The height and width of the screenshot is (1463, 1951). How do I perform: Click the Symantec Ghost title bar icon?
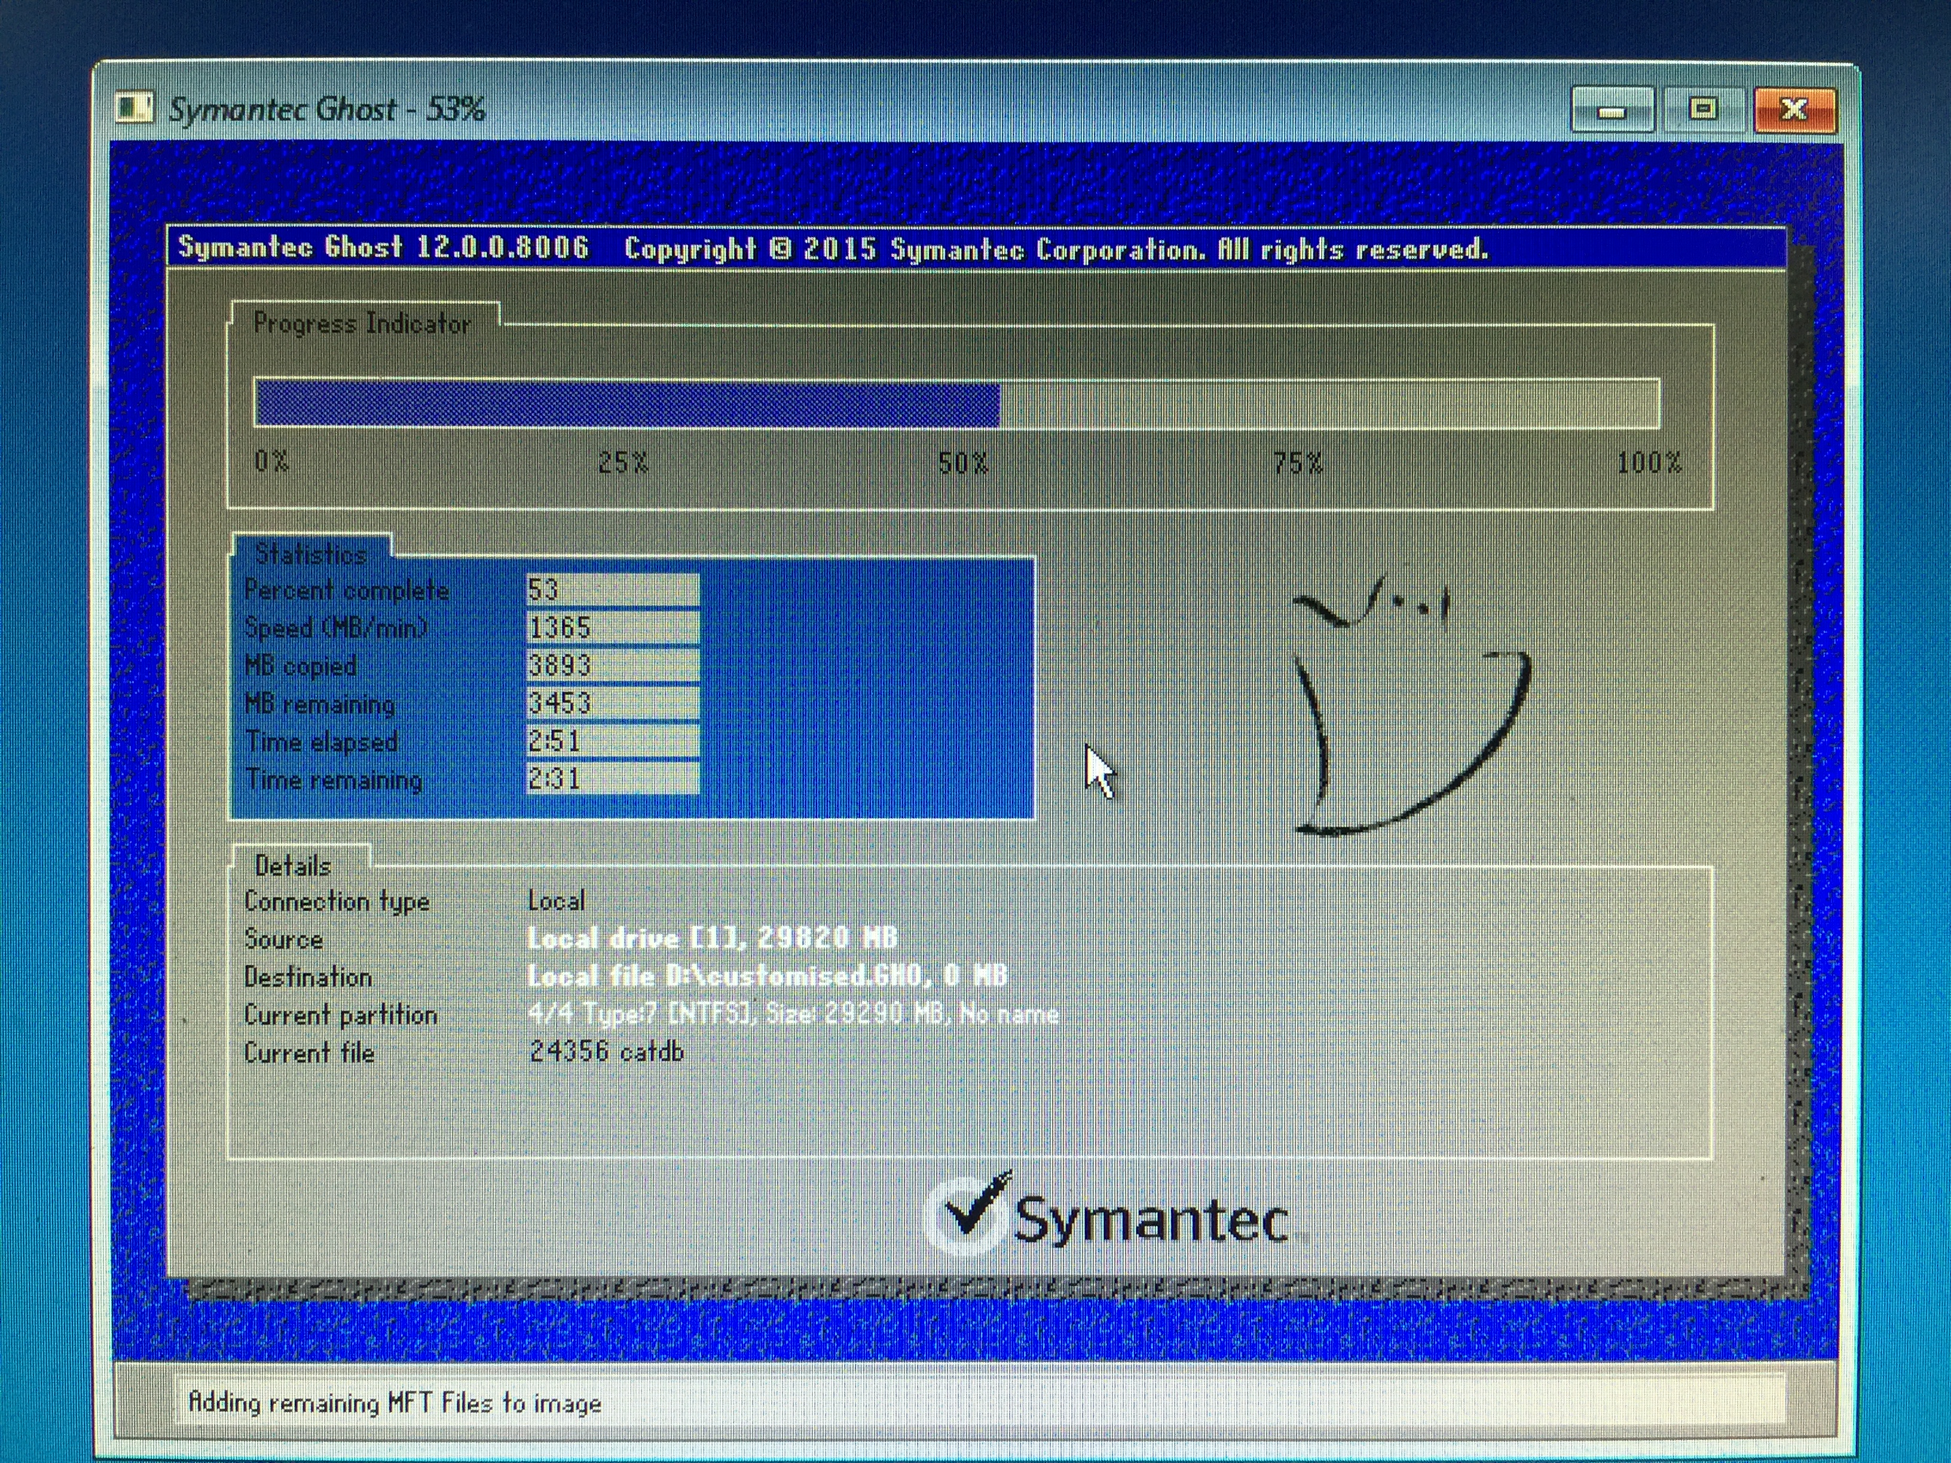(x=134, y=108)
